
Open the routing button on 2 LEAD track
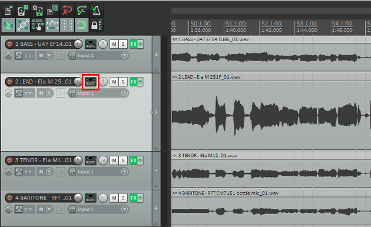pos(91,82)
